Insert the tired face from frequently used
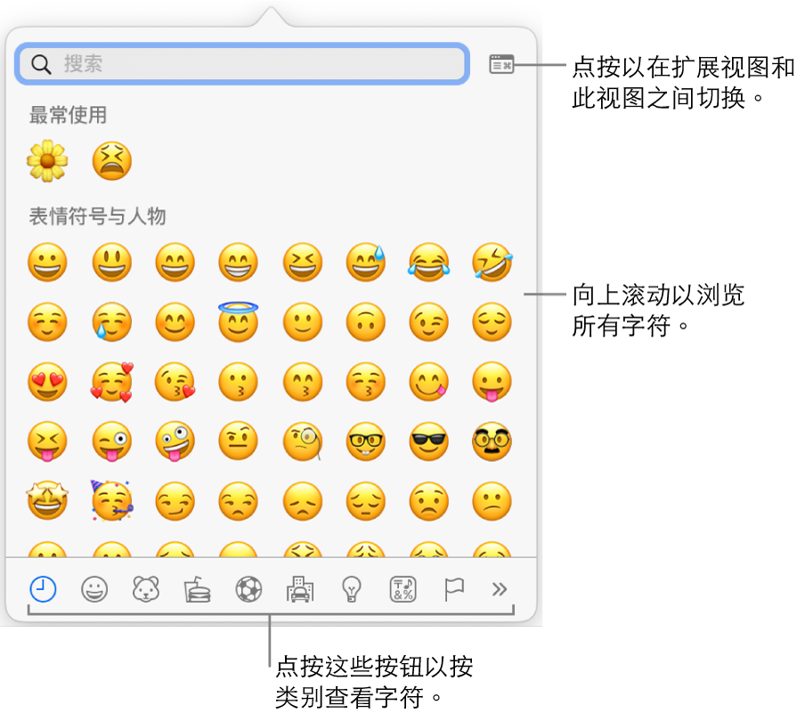805x713 pixels. click(x=112, y=160)
